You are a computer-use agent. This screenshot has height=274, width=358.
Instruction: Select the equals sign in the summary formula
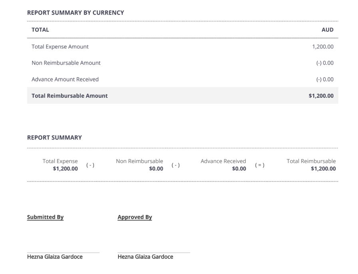[x=259, y=165]
